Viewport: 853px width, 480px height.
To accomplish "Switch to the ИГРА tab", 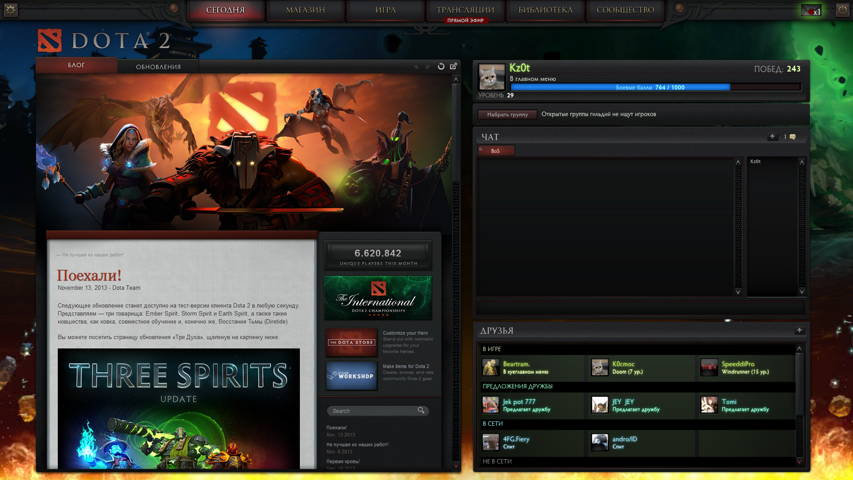I will tap(386, 10).
